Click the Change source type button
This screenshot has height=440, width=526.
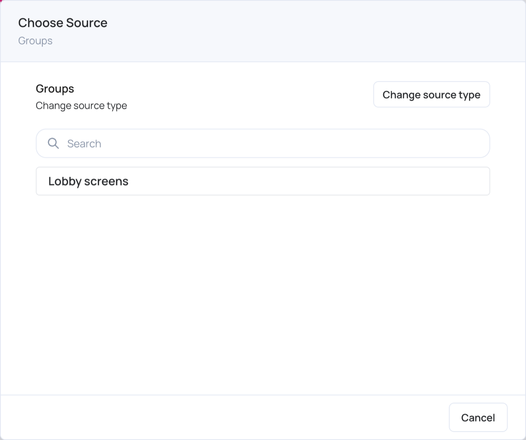point(431,94)
